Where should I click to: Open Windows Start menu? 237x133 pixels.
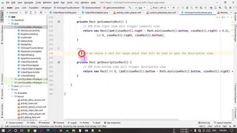[x=3, y=130]
